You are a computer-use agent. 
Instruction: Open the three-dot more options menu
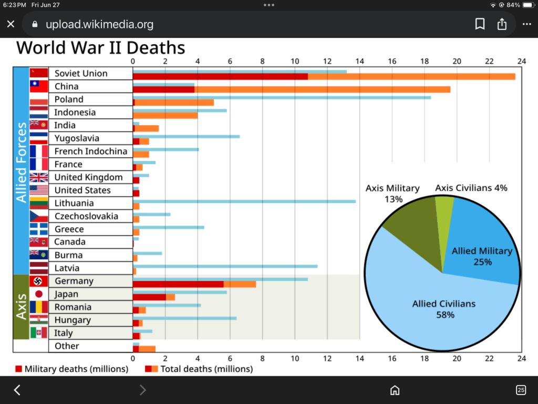[526, 24]
